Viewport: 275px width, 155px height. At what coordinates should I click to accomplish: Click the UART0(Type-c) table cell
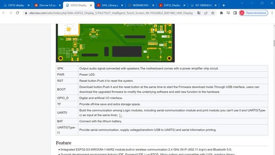(x=67, y=130)
